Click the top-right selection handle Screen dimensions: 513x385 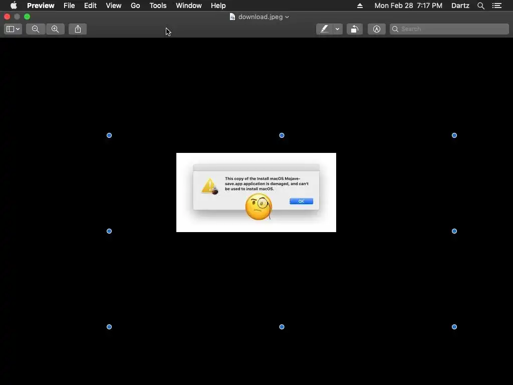[x=454, y=135]
